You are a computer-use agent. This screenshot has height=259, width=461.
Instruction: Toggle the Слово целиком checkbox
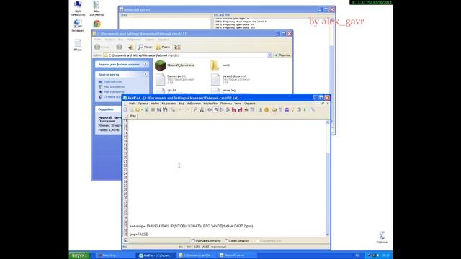pyautogui.click(x=227, y=240)
